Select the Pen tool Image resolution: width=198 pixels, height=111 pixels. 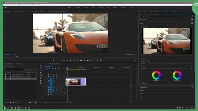41,78
